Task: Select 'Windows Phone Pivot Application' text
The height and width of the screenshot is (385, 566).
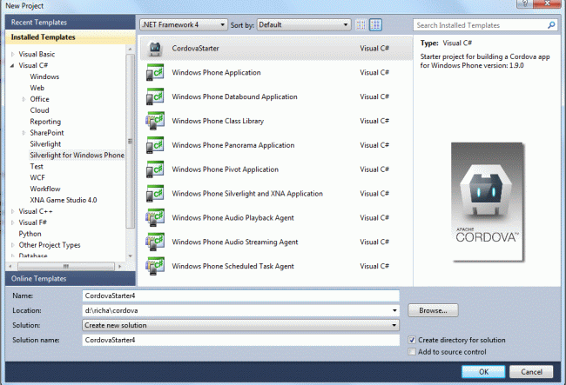Action: (x=226, y=169)
